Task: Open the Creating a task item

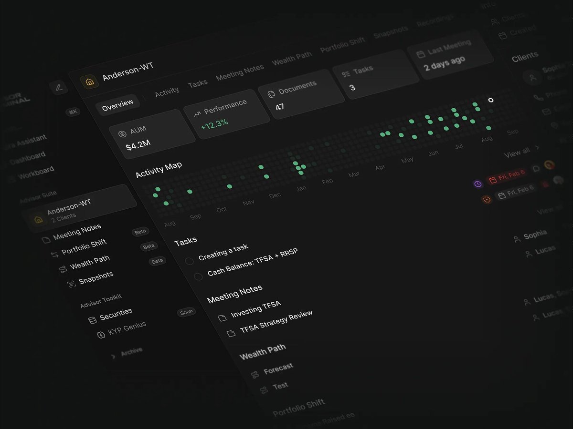Action: [x=223, y=253]
